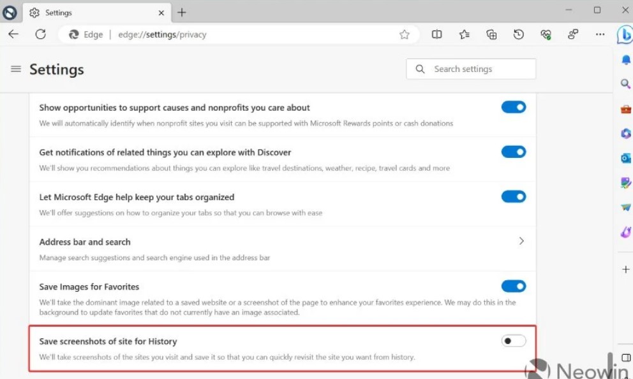Image resolution: width=633 pixels, height=379 pixels.
Task: Open Collections toolbar icon
Action: click(491, 34)
